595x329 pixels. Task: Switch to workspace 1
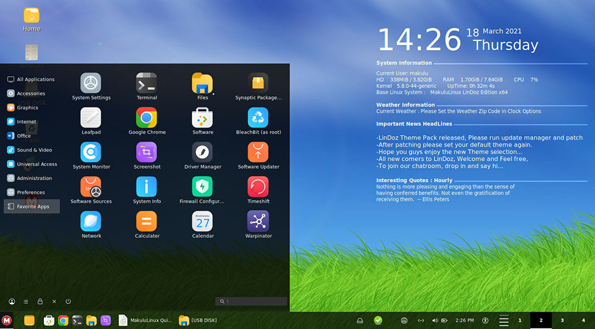click(x=520, y=321)
